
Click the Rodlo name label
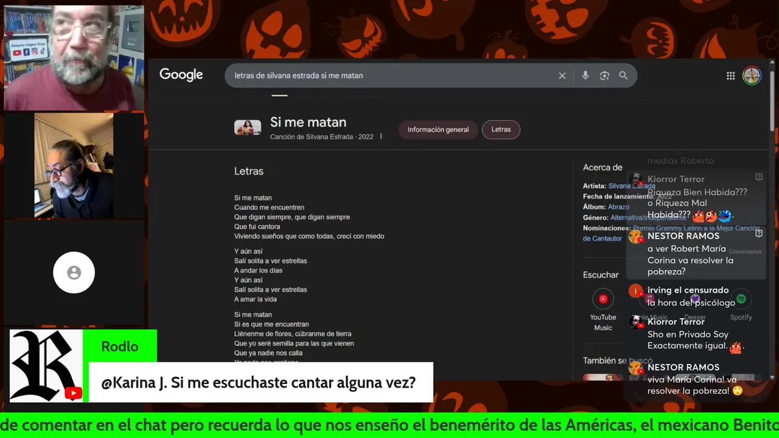[120, 347]
